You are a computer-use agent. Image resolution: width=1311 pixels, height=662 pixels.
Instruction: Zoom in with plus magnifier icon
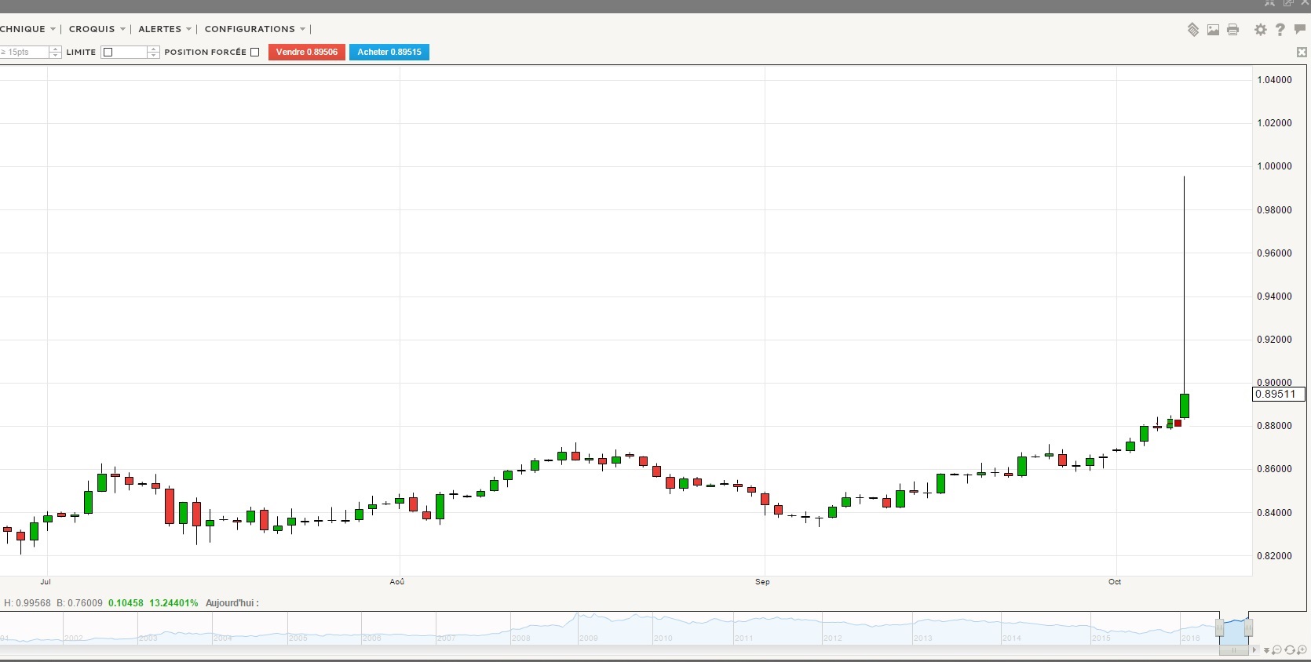coord(1302,650)
